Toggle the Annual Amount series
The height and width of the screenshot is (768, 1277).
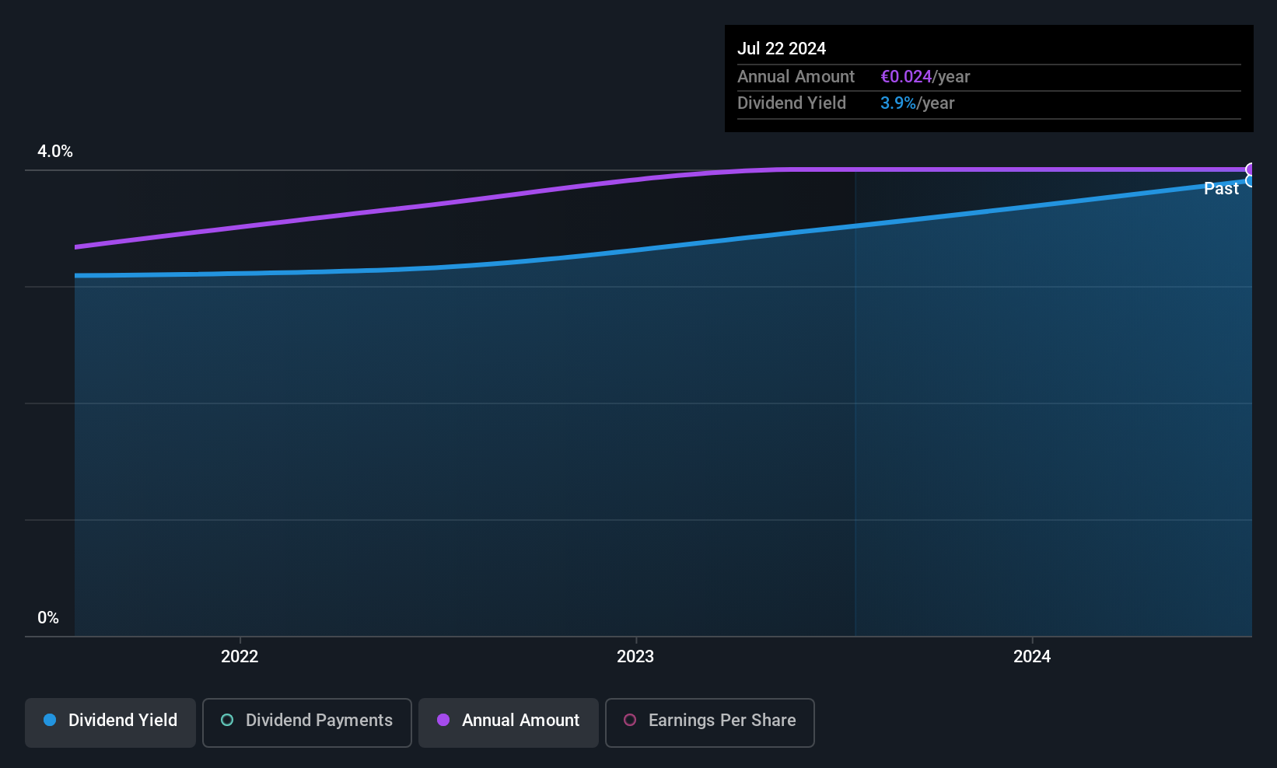point(509,722)
